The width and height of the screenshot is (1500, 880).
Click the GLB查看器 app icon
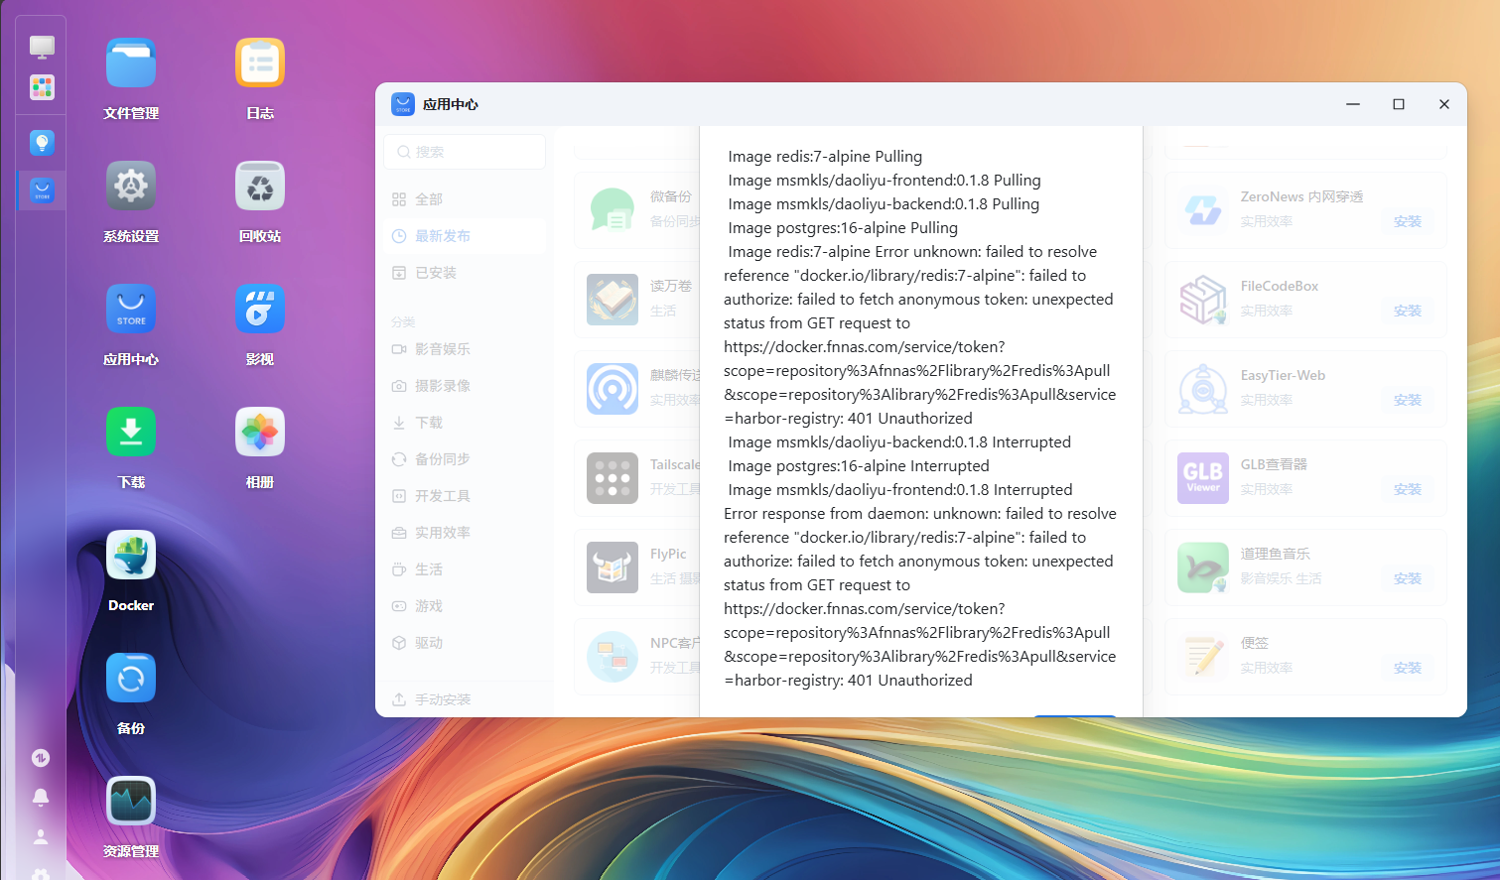point(1203,478)
